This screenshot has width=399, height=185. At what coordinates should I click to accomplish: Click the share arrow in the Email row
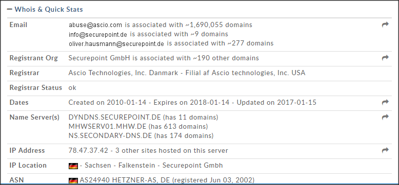pos(385,25)
